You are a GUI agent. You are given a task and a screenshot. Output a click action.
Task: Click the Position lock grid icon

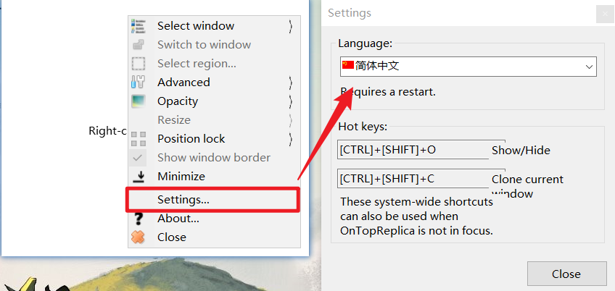point(138,139)
